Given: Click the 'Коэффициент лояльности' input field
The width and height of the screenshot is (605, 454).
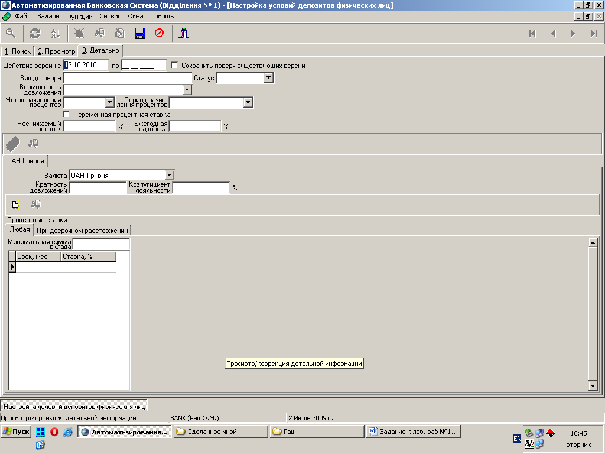Looking at the screenshot, I should tap(201, 187).
